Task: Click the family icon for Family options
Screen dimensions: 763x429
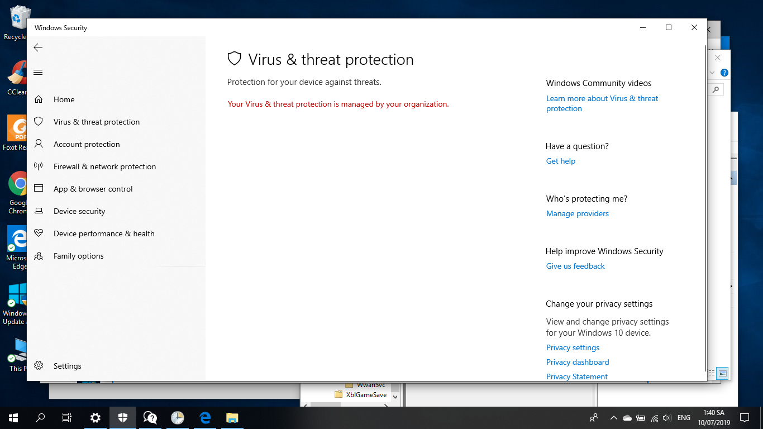Action: [x=39, y=256]
